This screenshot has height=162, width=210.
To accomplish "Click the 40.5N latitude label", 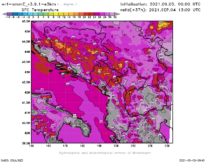I will (26, 123).
